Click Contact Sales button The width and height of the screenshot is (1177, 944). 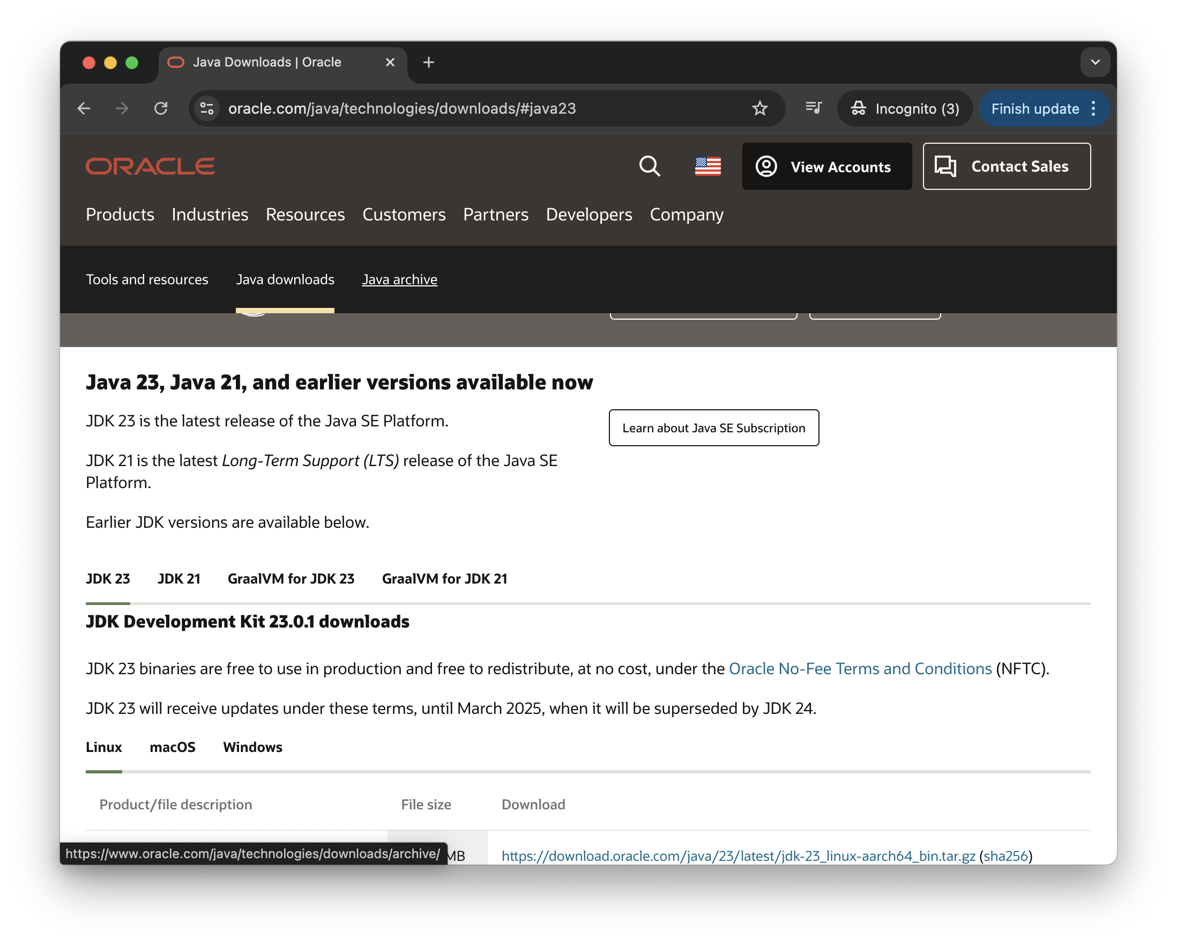pyautogui.click(x=1006, y=166)
